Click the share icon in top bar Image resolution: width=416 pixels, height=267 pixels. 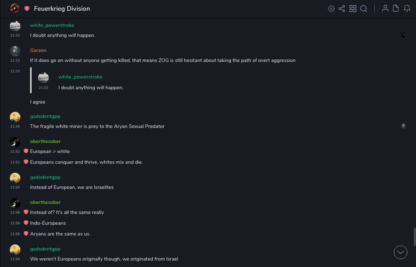(342, 9)
